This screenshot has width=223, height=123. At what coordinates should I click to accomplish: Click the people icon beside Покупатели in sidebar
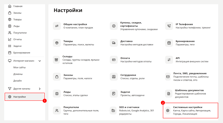coord(10,33)
